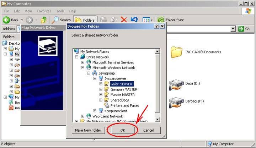Image resolution: width=256 pixels, height=148 pixels.
Task: Open the File menu
Action: [x=6, y=11]
